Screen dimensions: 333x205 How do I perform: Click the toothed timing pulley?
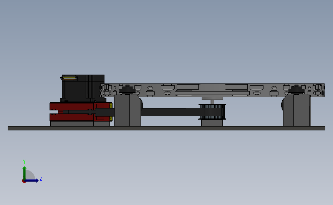coord(212,112)
